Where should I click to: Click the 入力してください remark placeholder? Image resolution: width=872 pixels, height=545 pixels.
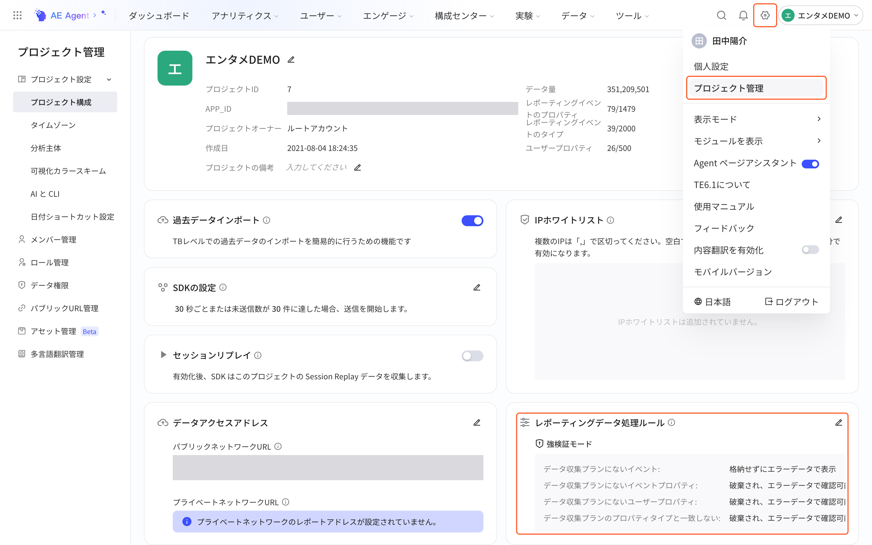[x=316, y=167]
